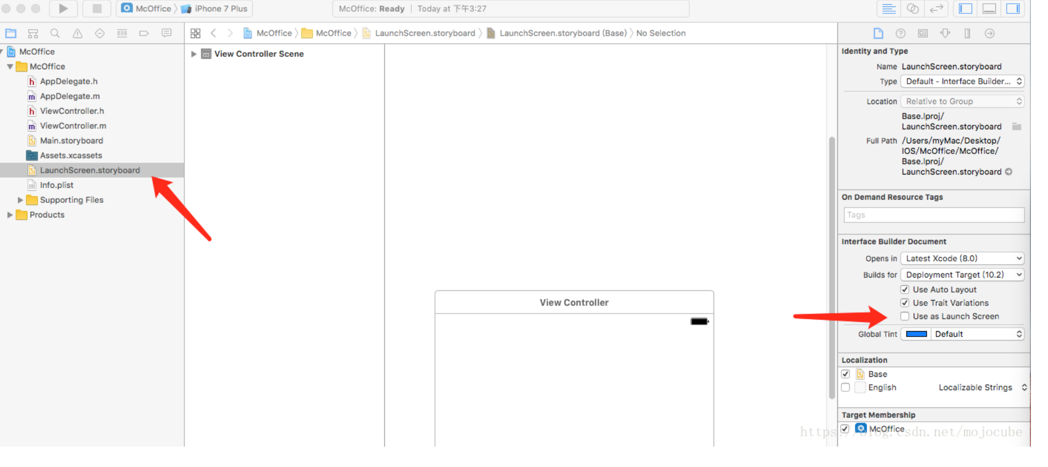Screen dimensions: 1048x467
Task: Stop the running build
Action: click(97, 9)
